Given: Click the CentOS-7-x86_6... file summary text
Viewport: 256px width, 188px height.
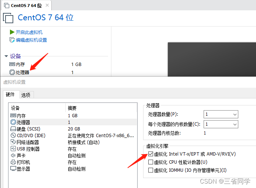Looking at the screenshot, I should pos(101,135).
